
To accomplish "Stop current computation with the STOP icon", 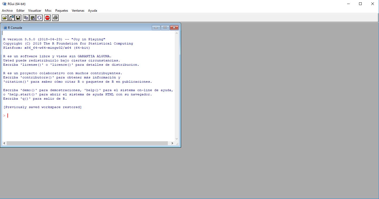I will click(x=47, y=18).
